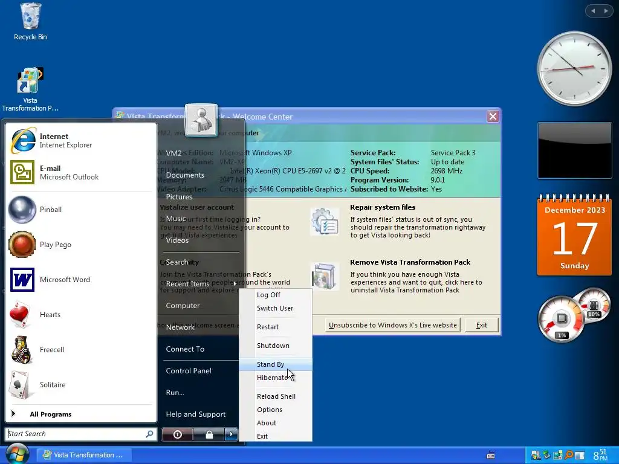Click the sidebar next gadget page arrow
Image resolution: width=619 pixels, height=464 pixels.
coord(606,11)
